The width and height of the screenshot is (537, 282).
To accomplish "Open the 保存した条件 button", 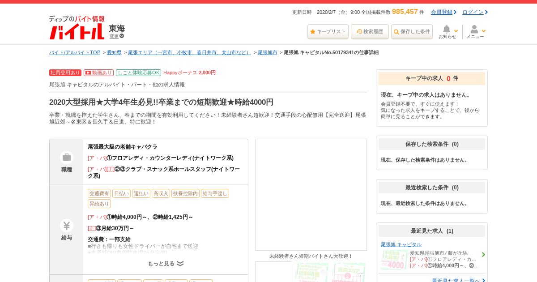I will [x=412, y=32].
